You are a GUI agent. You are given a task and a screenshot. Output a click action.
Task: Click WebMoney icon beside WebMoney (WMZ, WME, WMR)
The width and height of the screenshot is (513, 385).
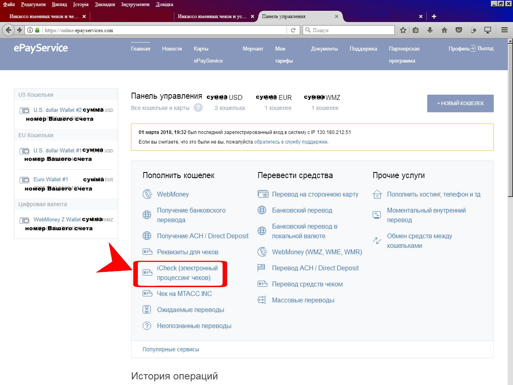[262, 252]
